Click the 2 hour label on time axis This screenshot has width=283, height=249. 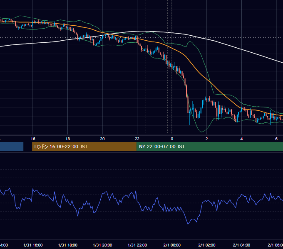(x=207, y=139)
